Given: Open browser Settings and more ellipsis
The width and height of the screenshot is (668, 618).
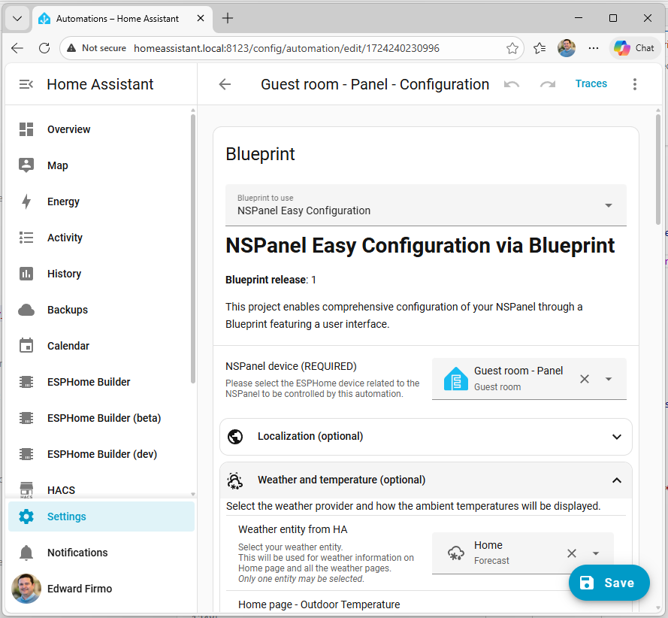Looking at the screenshot, I should (x=594, y=48).
